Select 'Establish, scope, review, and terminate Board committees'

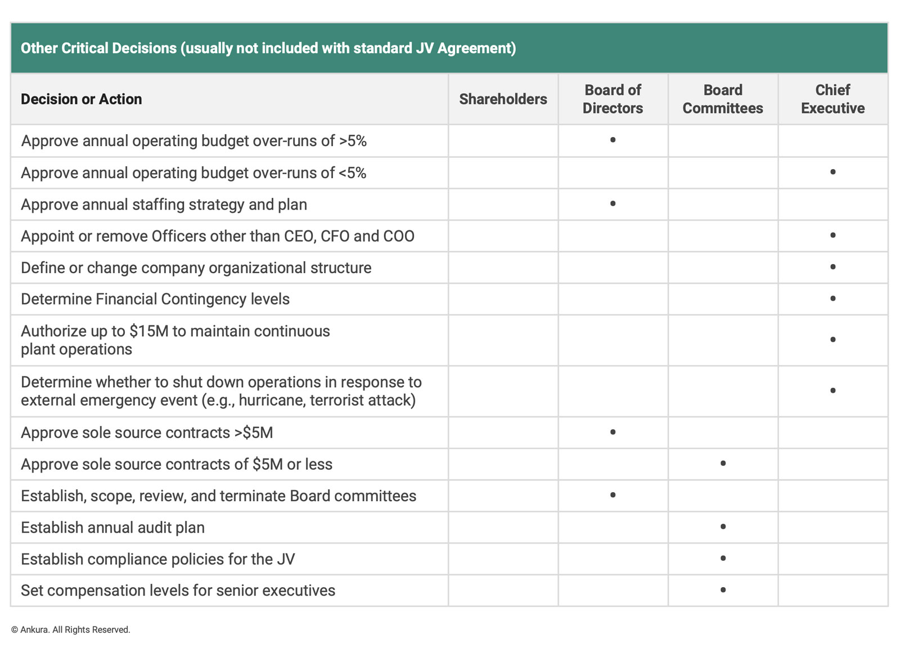(x=219, y=496)
